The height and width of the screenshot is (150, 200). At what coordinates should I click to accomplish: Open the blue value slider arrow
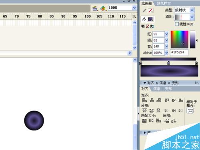click(x=166, y=46)
